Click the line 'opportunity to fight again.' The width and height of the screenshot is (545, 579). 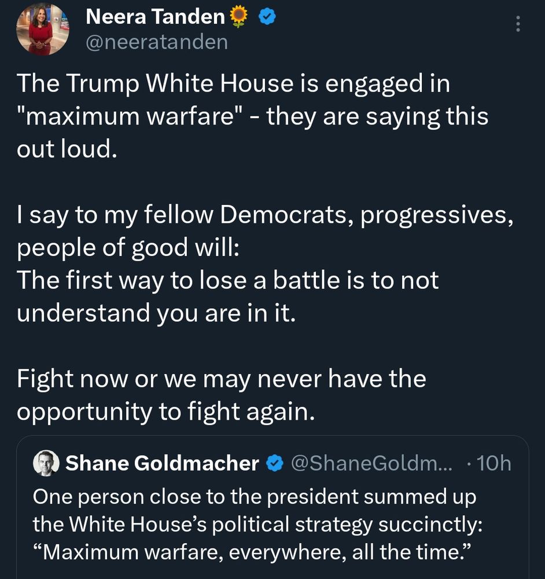pyautogui.click(x=165, y=412)
